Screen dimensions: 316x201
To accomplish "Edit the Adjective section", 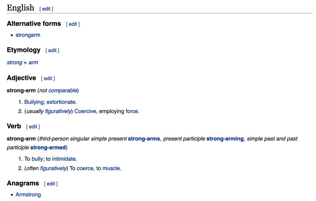I will point(48,79).
